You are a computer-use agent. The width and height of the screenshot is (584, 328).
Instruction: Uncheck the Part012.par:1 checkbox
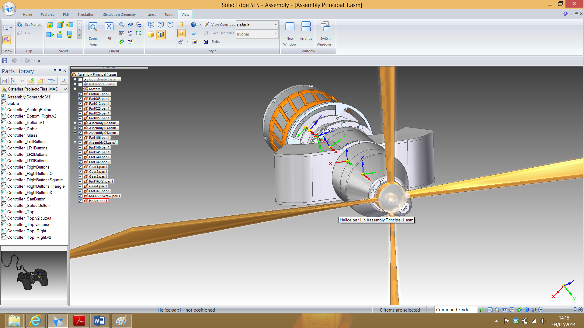[80, 104]
